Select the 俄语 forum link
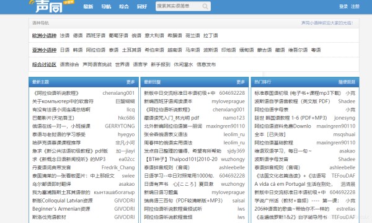This screenshot has width=372, height=223. tap(136, 35)
